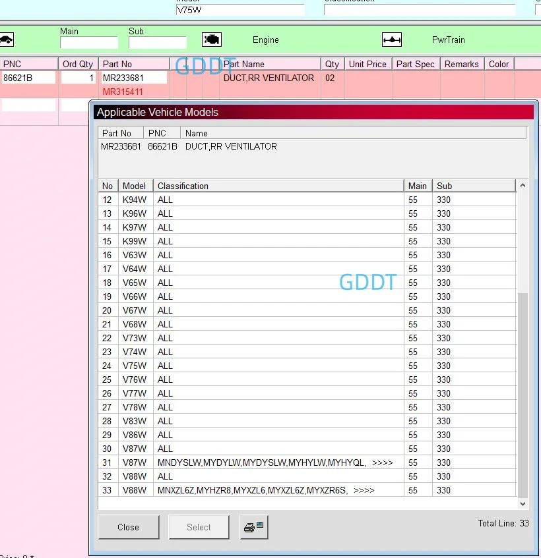Click the vertical scrollbar thumb of models list
This screenshot has height=558, width=541.
point(523,395)
